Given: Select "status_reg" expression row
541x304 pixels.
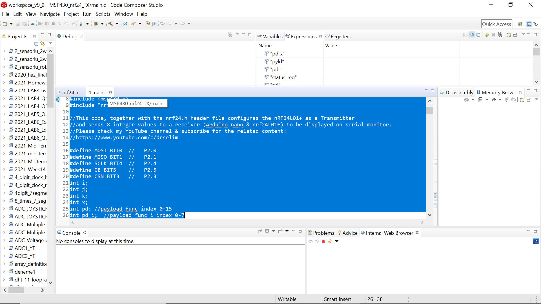Looking at the screenshot, I should [394, 77].
